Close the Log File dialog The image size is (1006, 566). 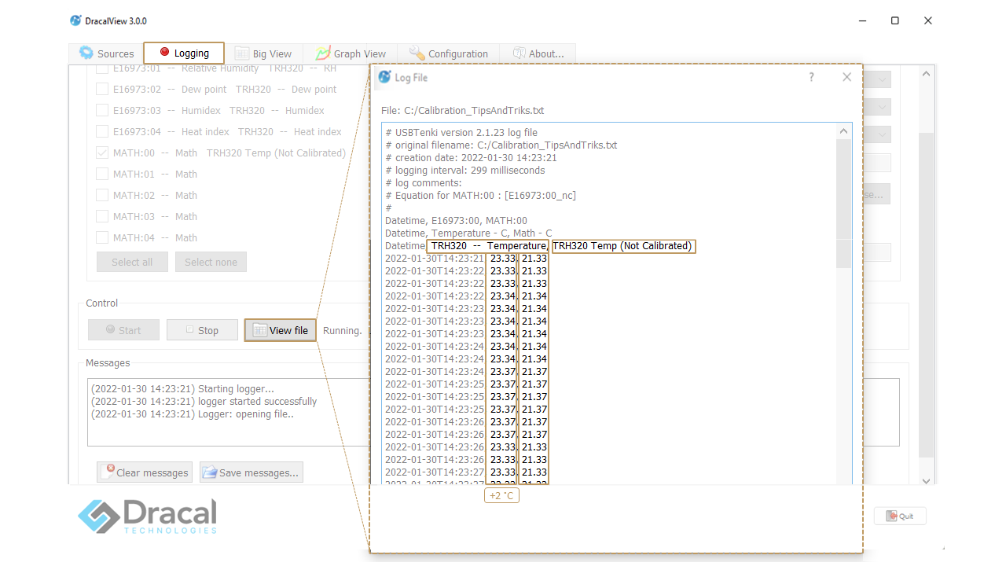[846, 77]
